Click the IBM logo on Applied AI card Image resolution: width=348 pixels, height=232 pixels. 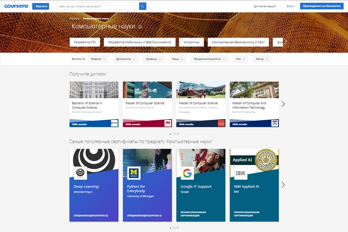pos(241,173)
